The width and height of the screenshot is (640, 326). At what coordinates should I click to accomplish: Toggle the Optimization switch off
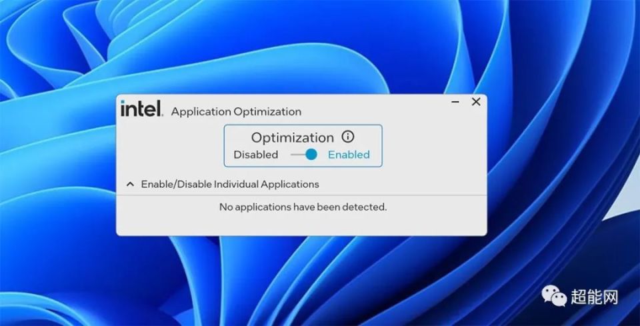pyautogui.click(x=304, y=154)
